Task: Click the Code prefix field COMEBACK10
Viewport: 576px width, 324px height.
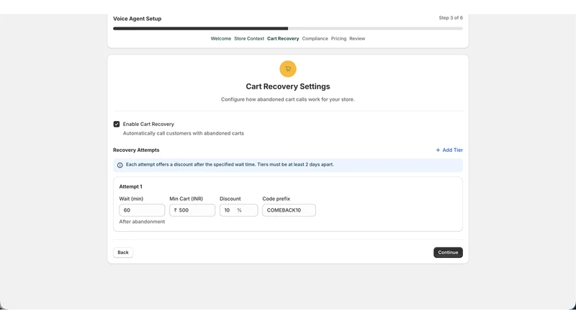Action: (x=289, y=210)
